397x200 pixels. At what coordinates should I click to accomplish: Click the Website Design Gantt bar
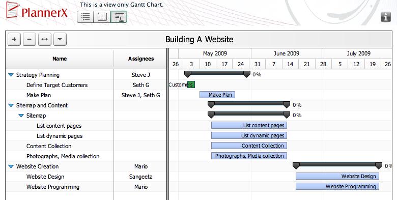point(337,176)
